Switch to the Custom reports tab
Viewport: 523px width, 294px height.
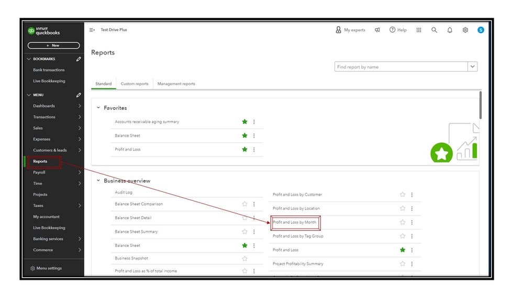pyautogui.click(x=135, y=84)
